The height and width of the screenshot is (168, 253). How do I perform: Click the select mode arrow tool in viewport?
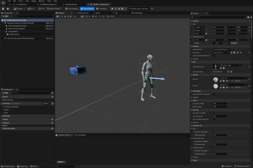pos(62,16)
